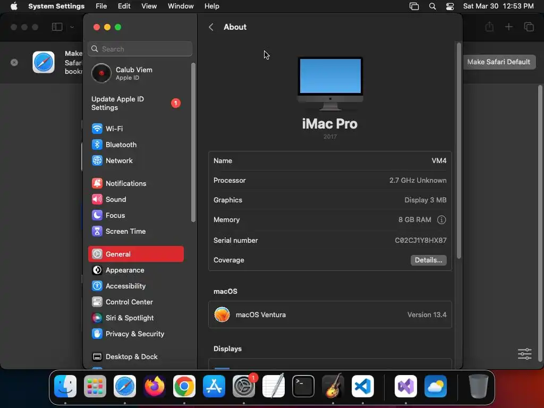
Task: Click the Safari customize sliders icon
Action: pos(524,354)
